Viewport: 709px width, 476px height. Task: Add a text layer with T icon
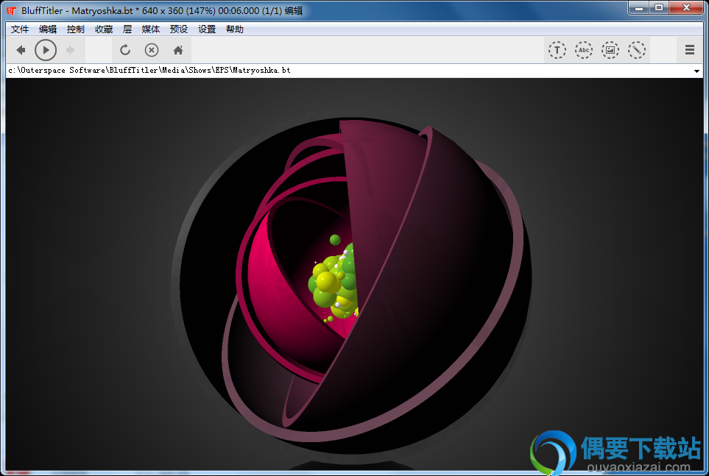[x=557, y=50]
